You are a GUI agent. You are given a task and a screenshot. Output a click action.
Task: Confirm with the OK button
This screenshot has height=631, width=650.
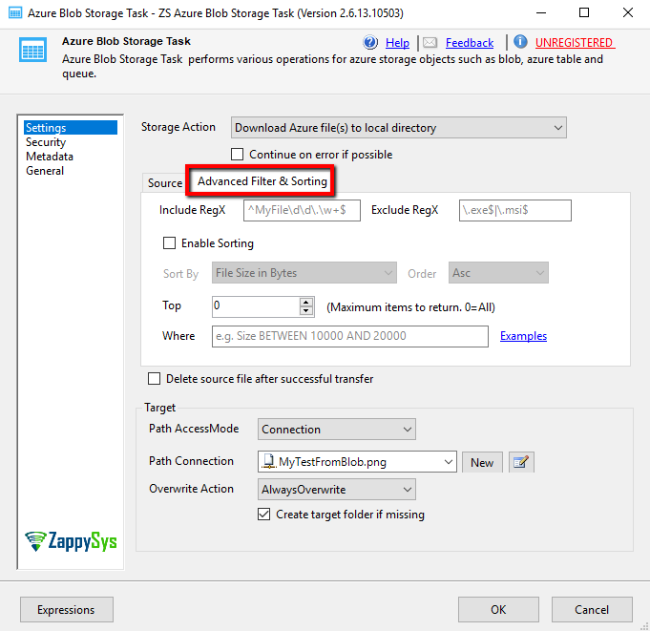[498, 609]
